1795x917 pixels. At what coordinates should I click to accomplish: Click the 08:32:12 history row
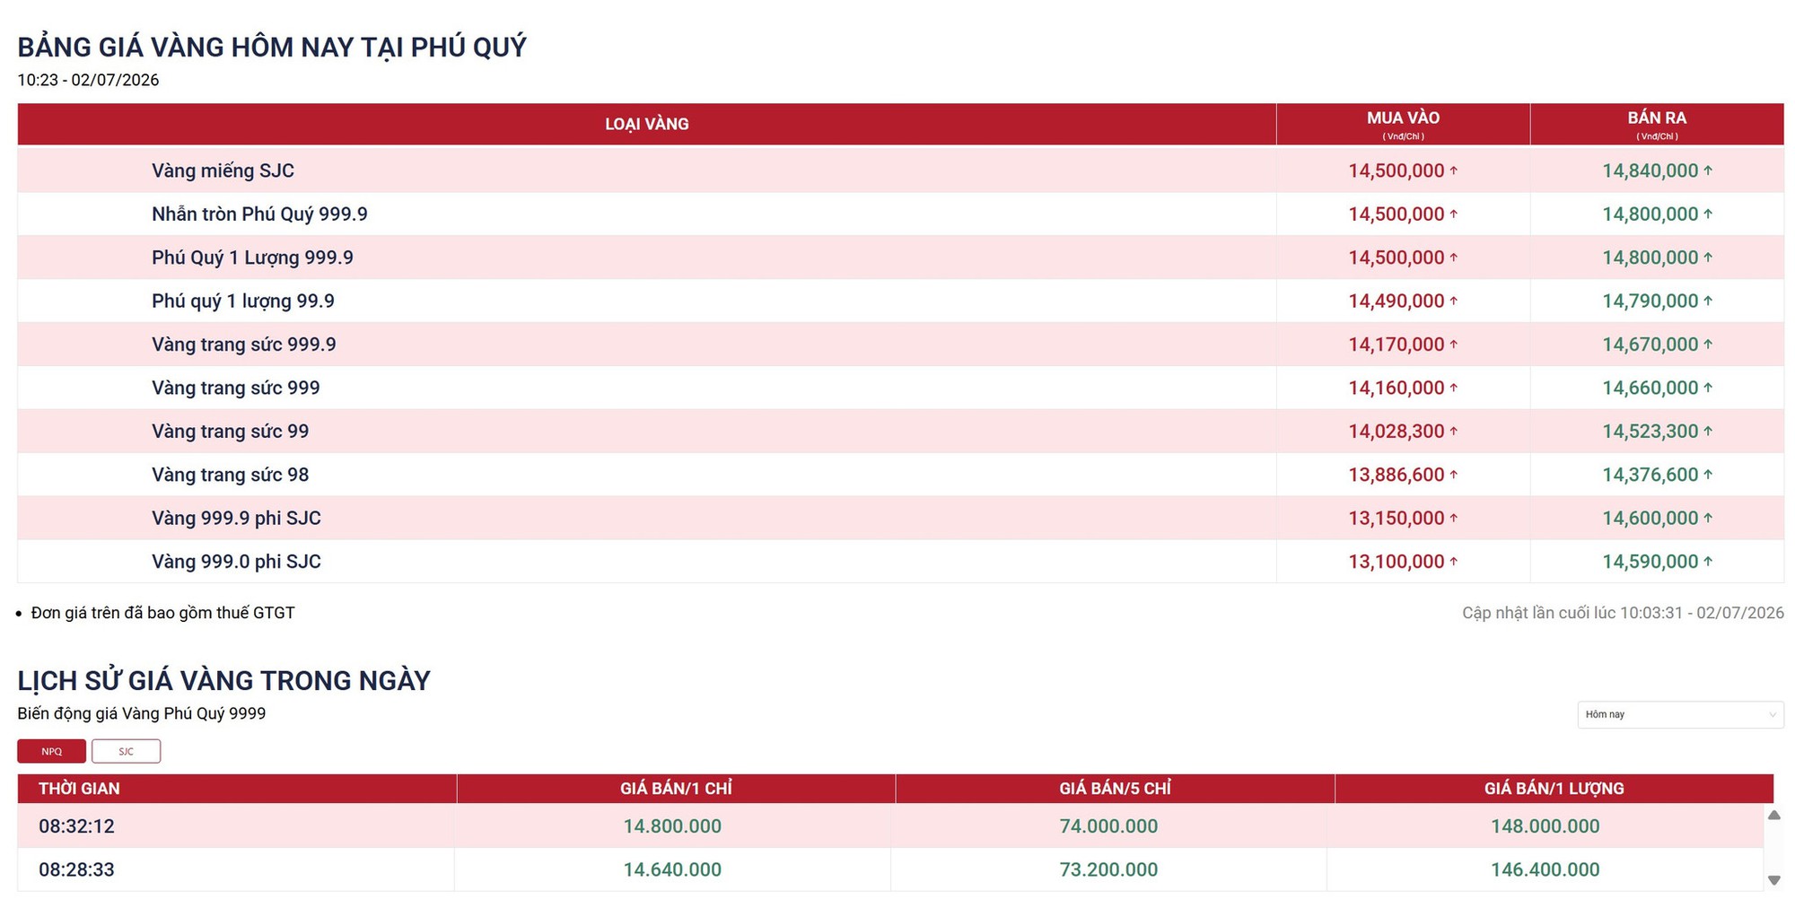pyautogui.click(x=890, y=825)
